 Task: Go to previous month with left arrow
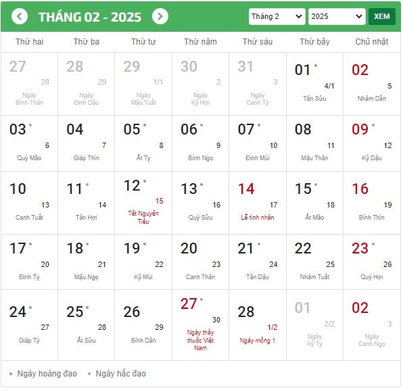pyautogui.click(x=20, y=17)
